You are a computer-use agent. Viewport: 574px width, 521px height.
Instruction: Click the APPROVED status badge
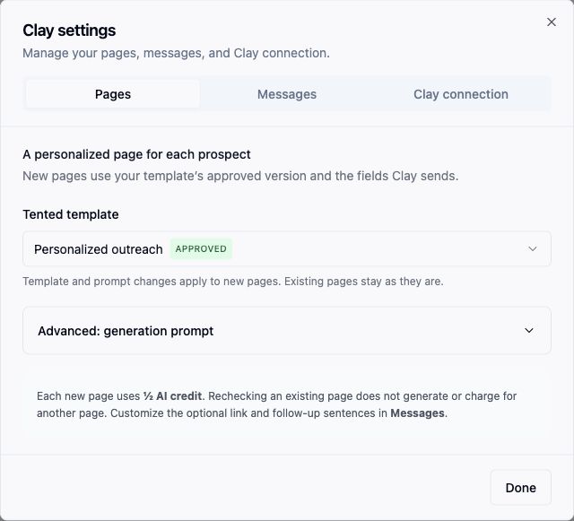pyautogui.click(x=201, y=249)
